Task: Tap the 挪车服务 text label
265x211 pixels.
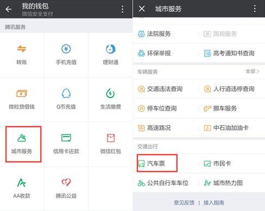Action: (225, 108)
